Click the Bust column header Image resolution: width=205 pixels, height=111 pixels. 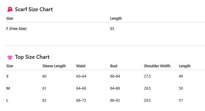coord(114,66)
